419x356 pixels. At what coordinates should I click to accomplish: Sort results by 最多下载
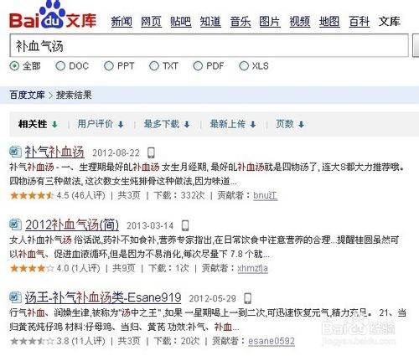pyautogui.click(x=167, y=124)
